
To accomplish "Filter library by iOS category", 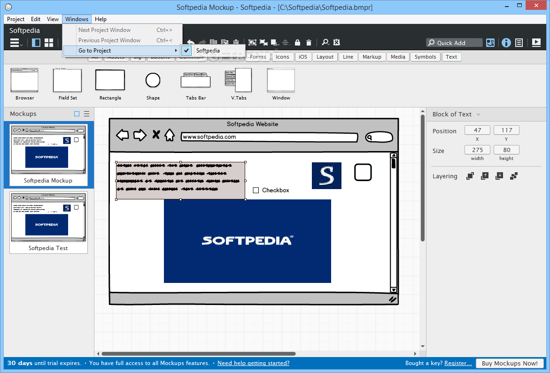I will coord(303,57).
